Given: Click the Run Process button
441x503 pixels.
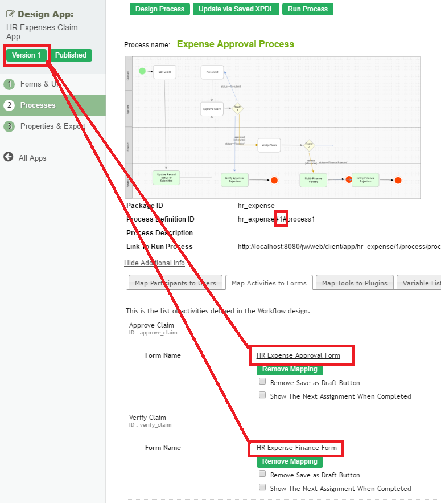Looking at the screenshot, I should coord(308,9).
